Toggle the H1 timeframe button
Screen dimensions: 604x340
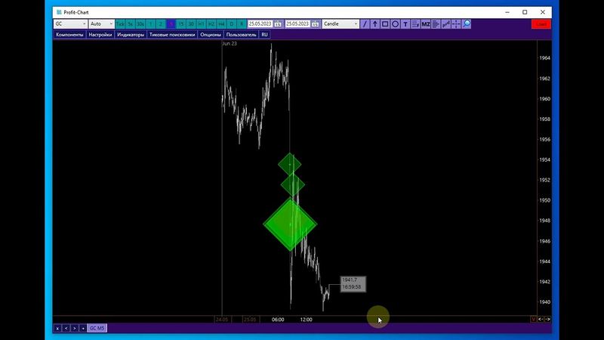201,24
